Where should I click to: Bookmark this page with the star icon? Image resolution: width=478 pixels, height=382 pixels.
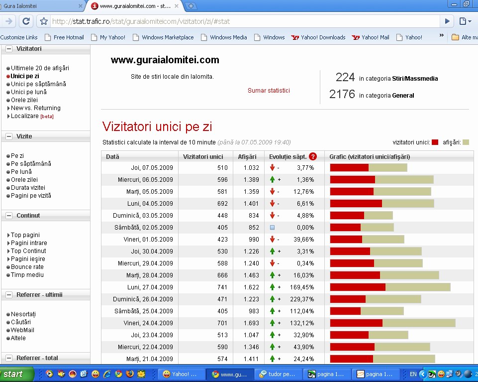(44, 21)
